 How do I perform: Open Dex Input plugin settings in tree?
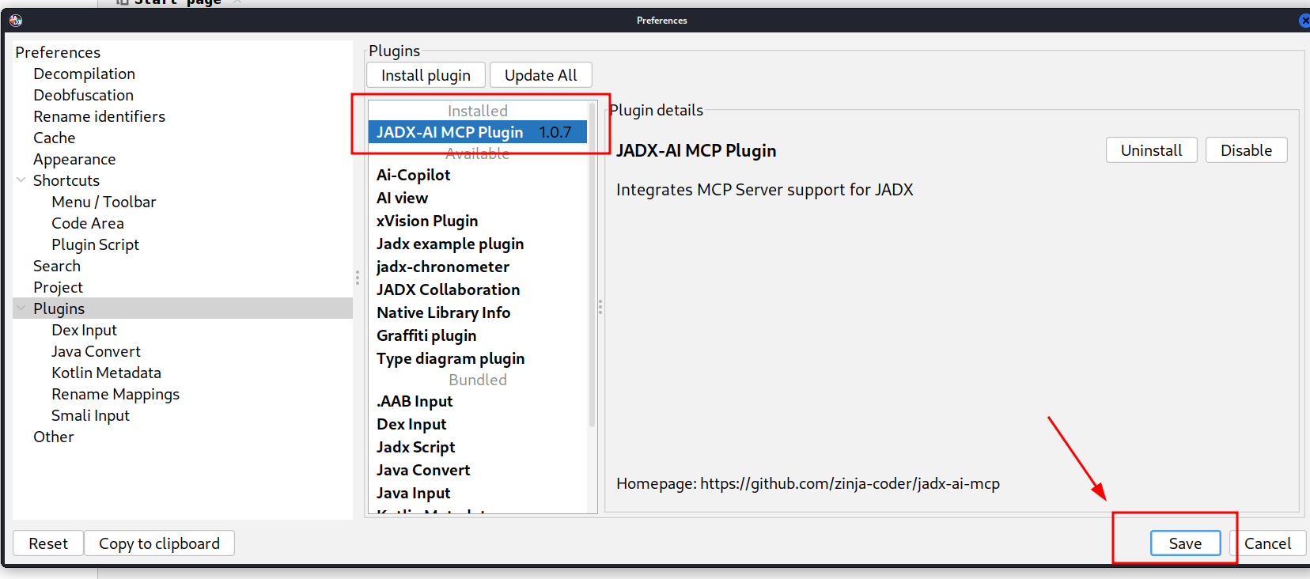point(84,330)
